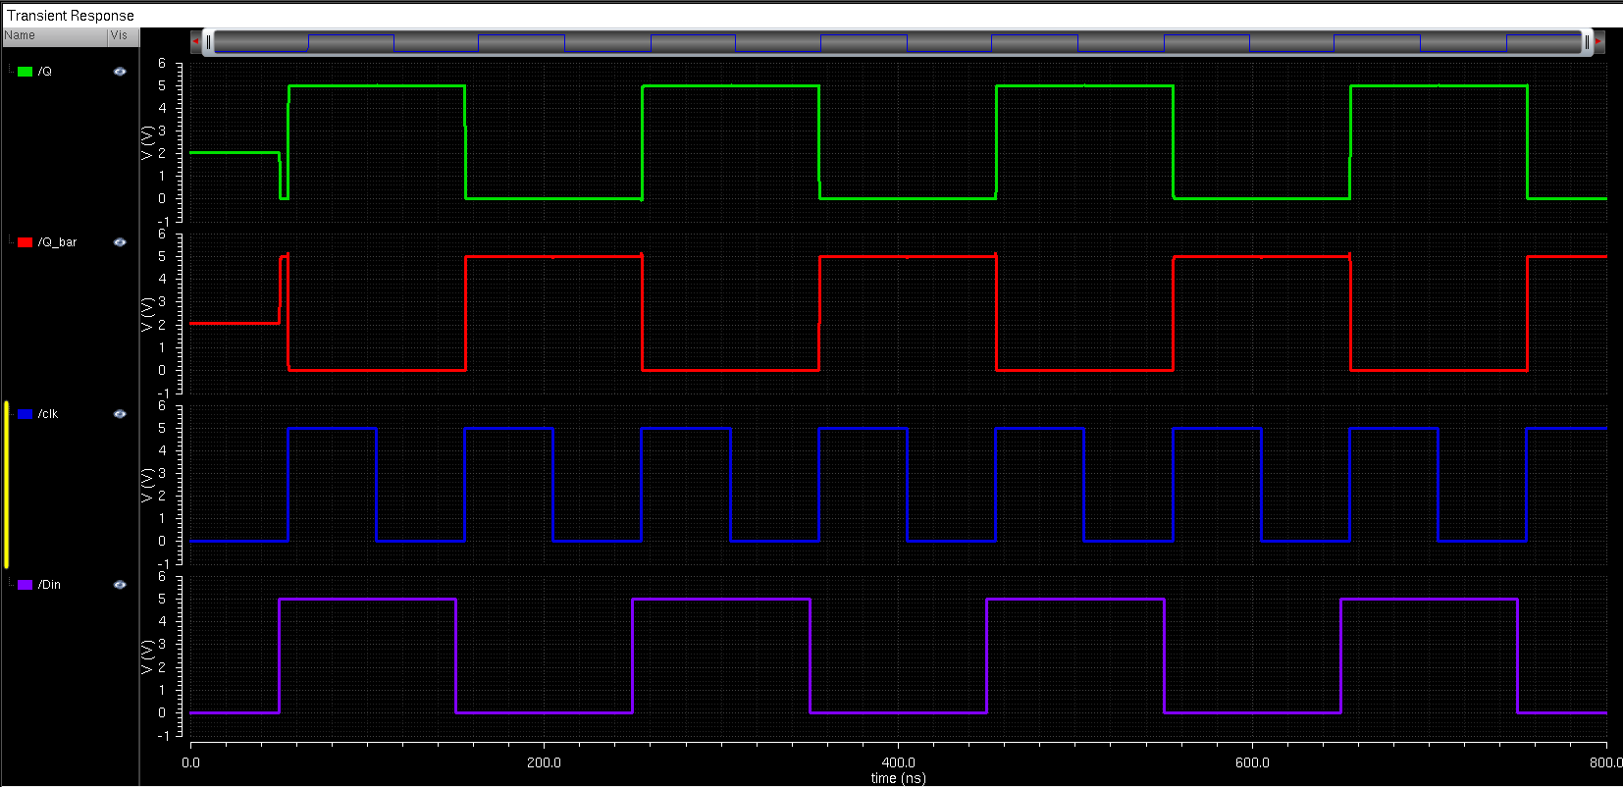Click the red right arrow of the zoom bar
This screenshot has width=1623, height=787.
tap(1598, 41)
